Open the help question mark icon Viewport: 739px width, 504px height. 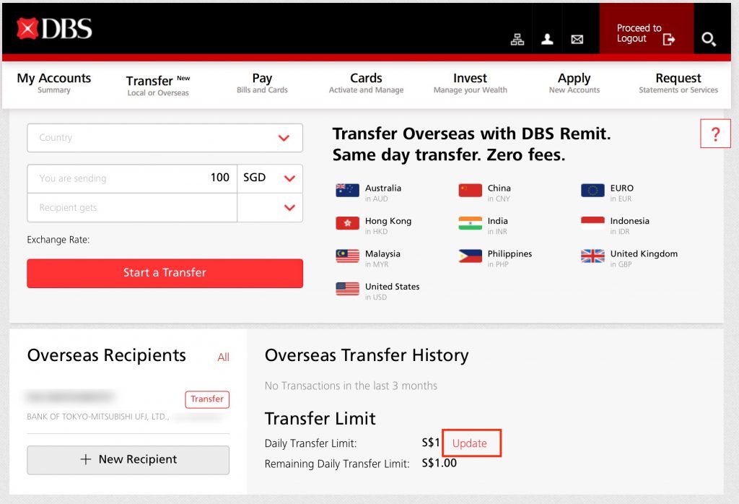click(x=715, y=134)
